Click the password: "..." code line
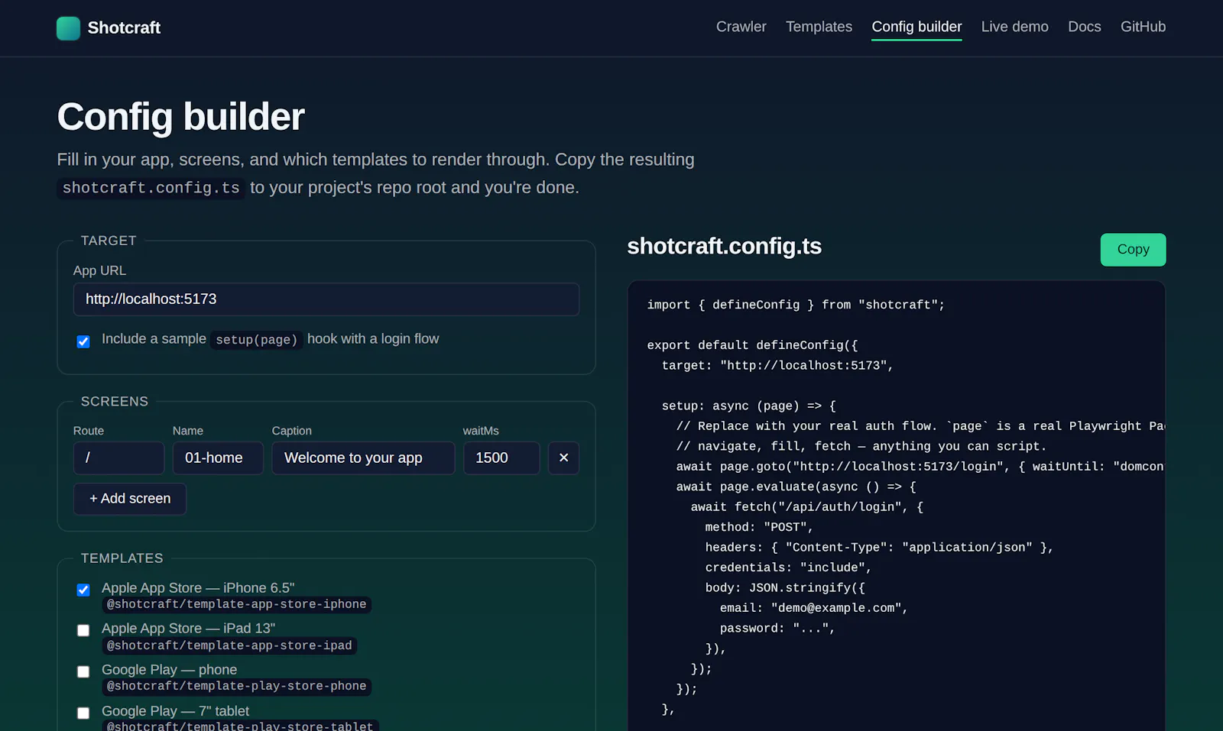The height and width of the screenshot is (731, 1223). pyautogui.click(x=777, y=628)
